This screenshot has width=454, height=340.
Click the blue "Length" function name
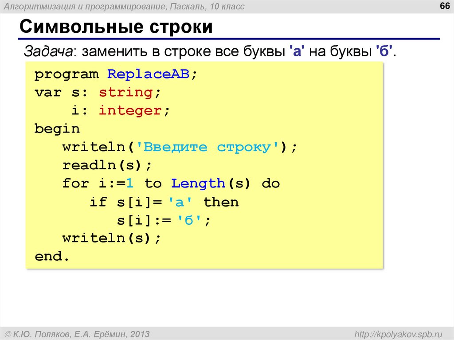(198, 184)
